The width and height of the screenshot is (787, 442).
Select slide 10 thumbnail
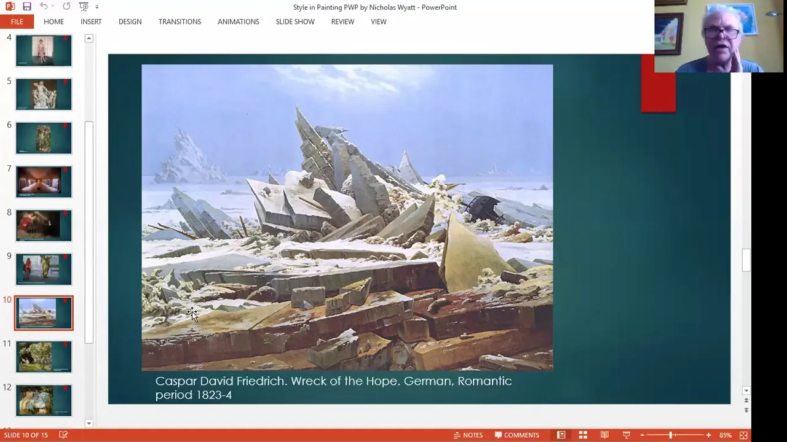pyautogui.click(x=44, y=313)
